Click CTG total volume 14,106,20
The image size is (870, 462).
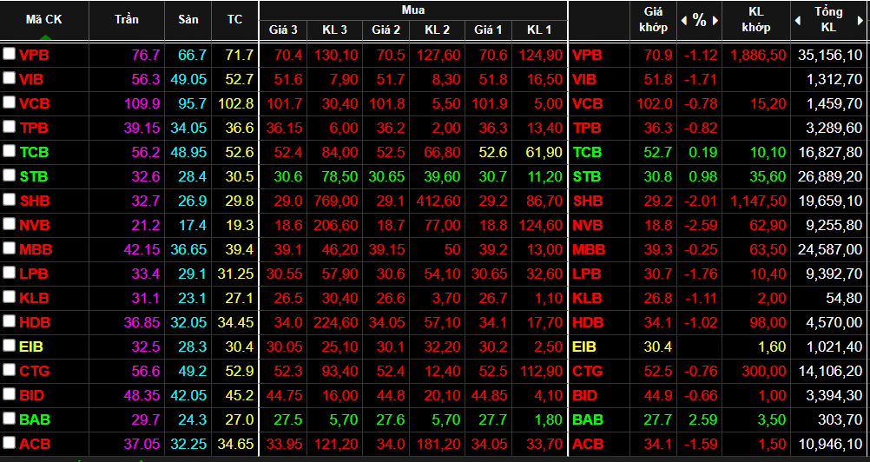point(831,371)
